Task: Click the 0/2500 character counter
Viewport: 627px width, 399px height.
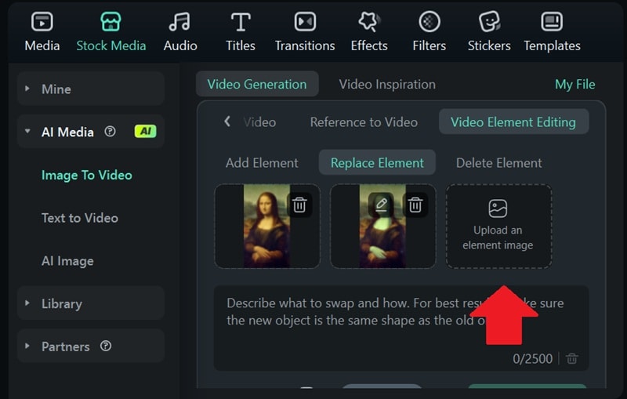Action: click(x=532, y=358)
